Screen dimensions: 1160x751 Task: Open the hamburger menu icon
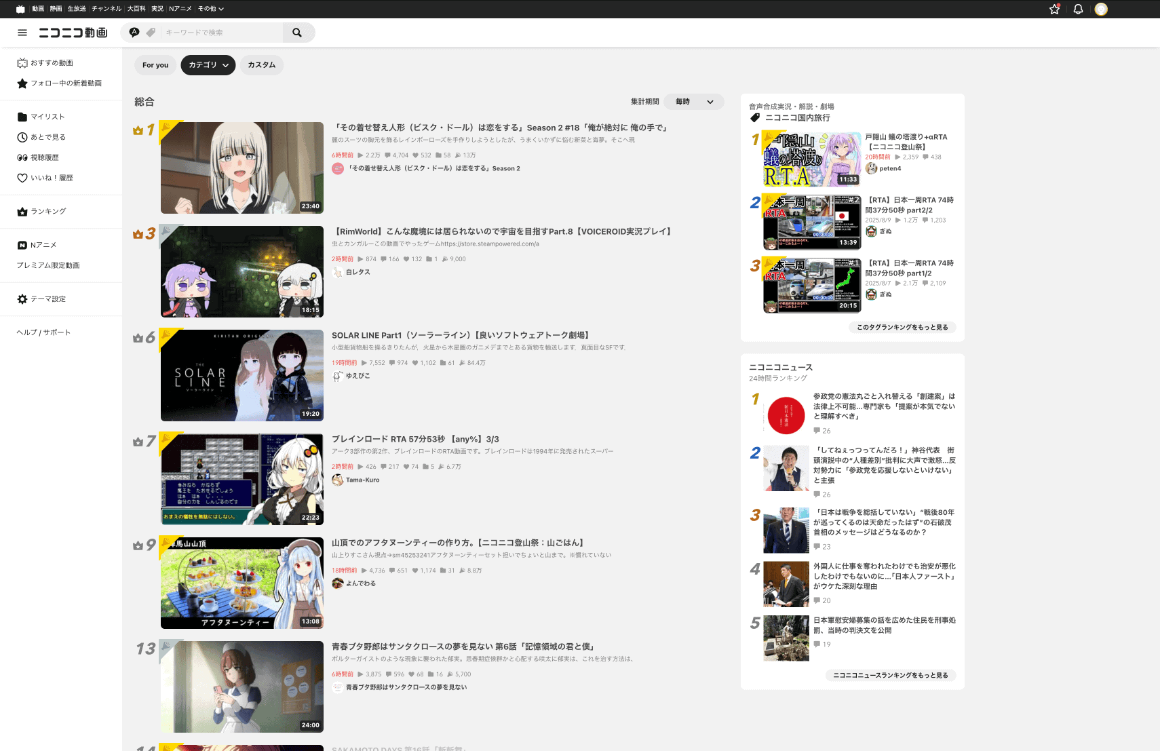click(22, 33)
